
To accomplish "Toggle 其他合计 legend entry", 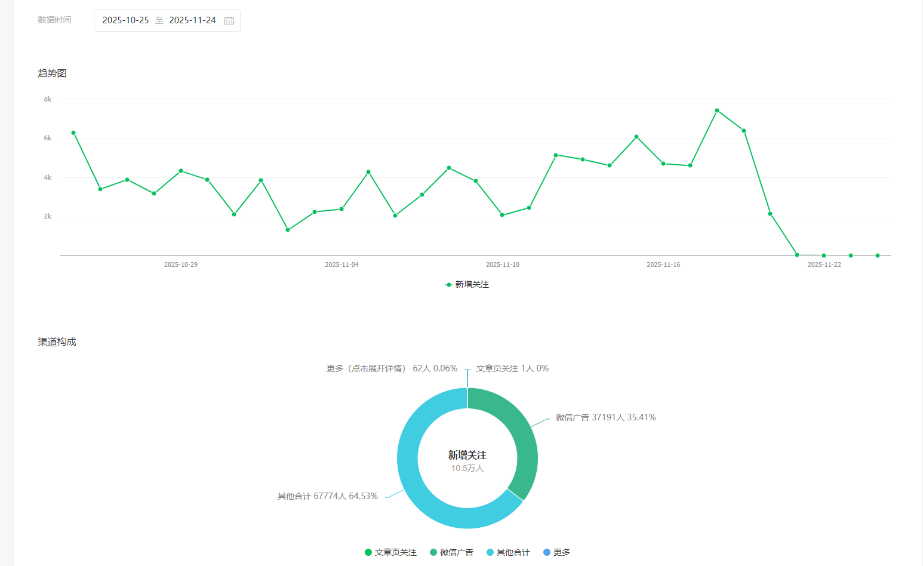I will pos(508,552).
